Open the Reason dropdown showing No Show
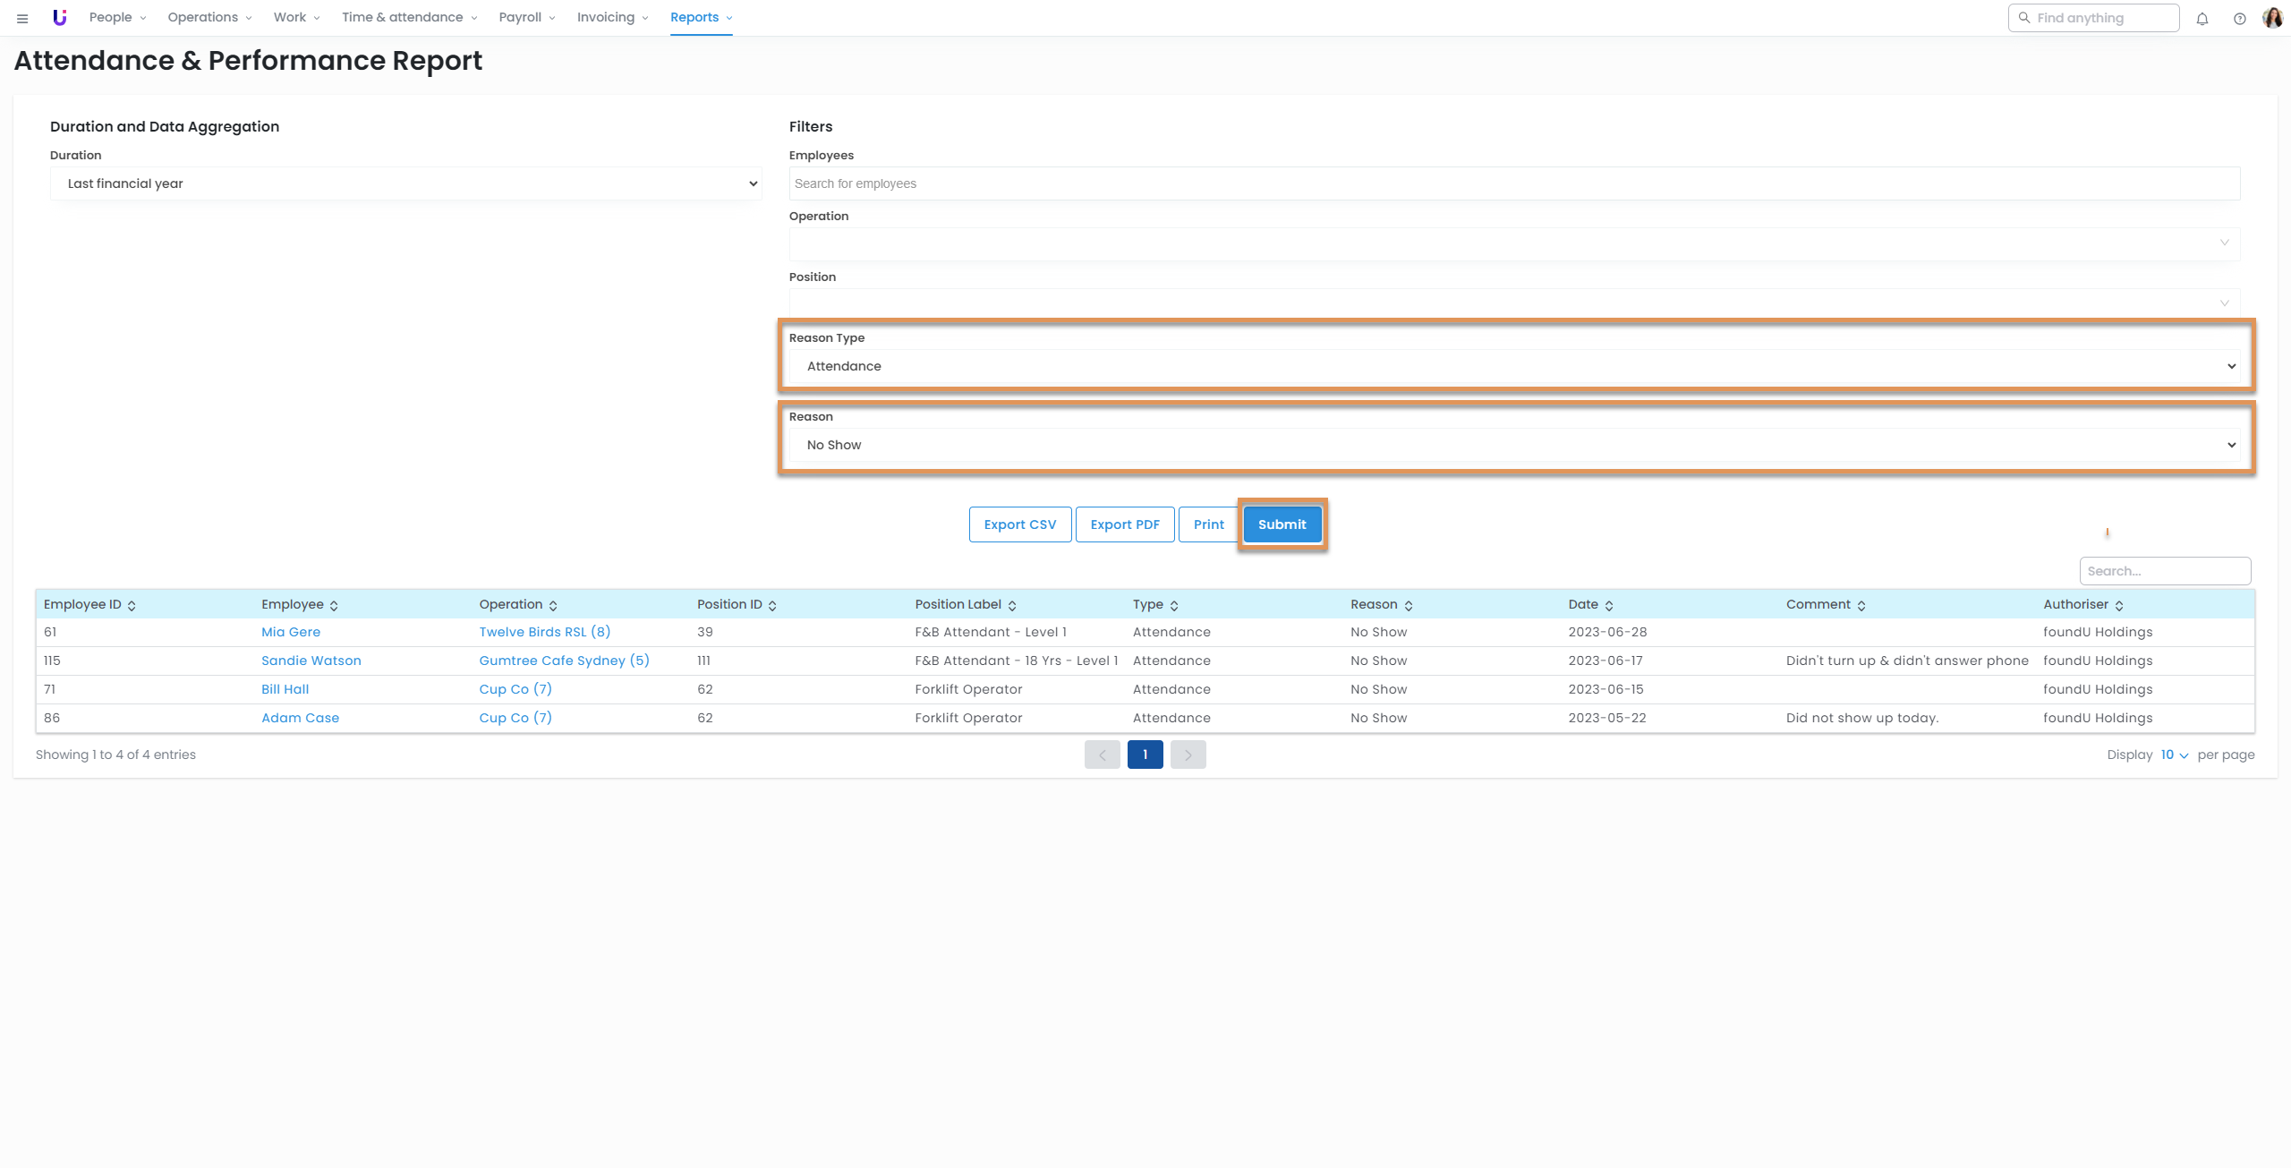The height and width of the screenshot is (1168, 2291). point(1514,445)
